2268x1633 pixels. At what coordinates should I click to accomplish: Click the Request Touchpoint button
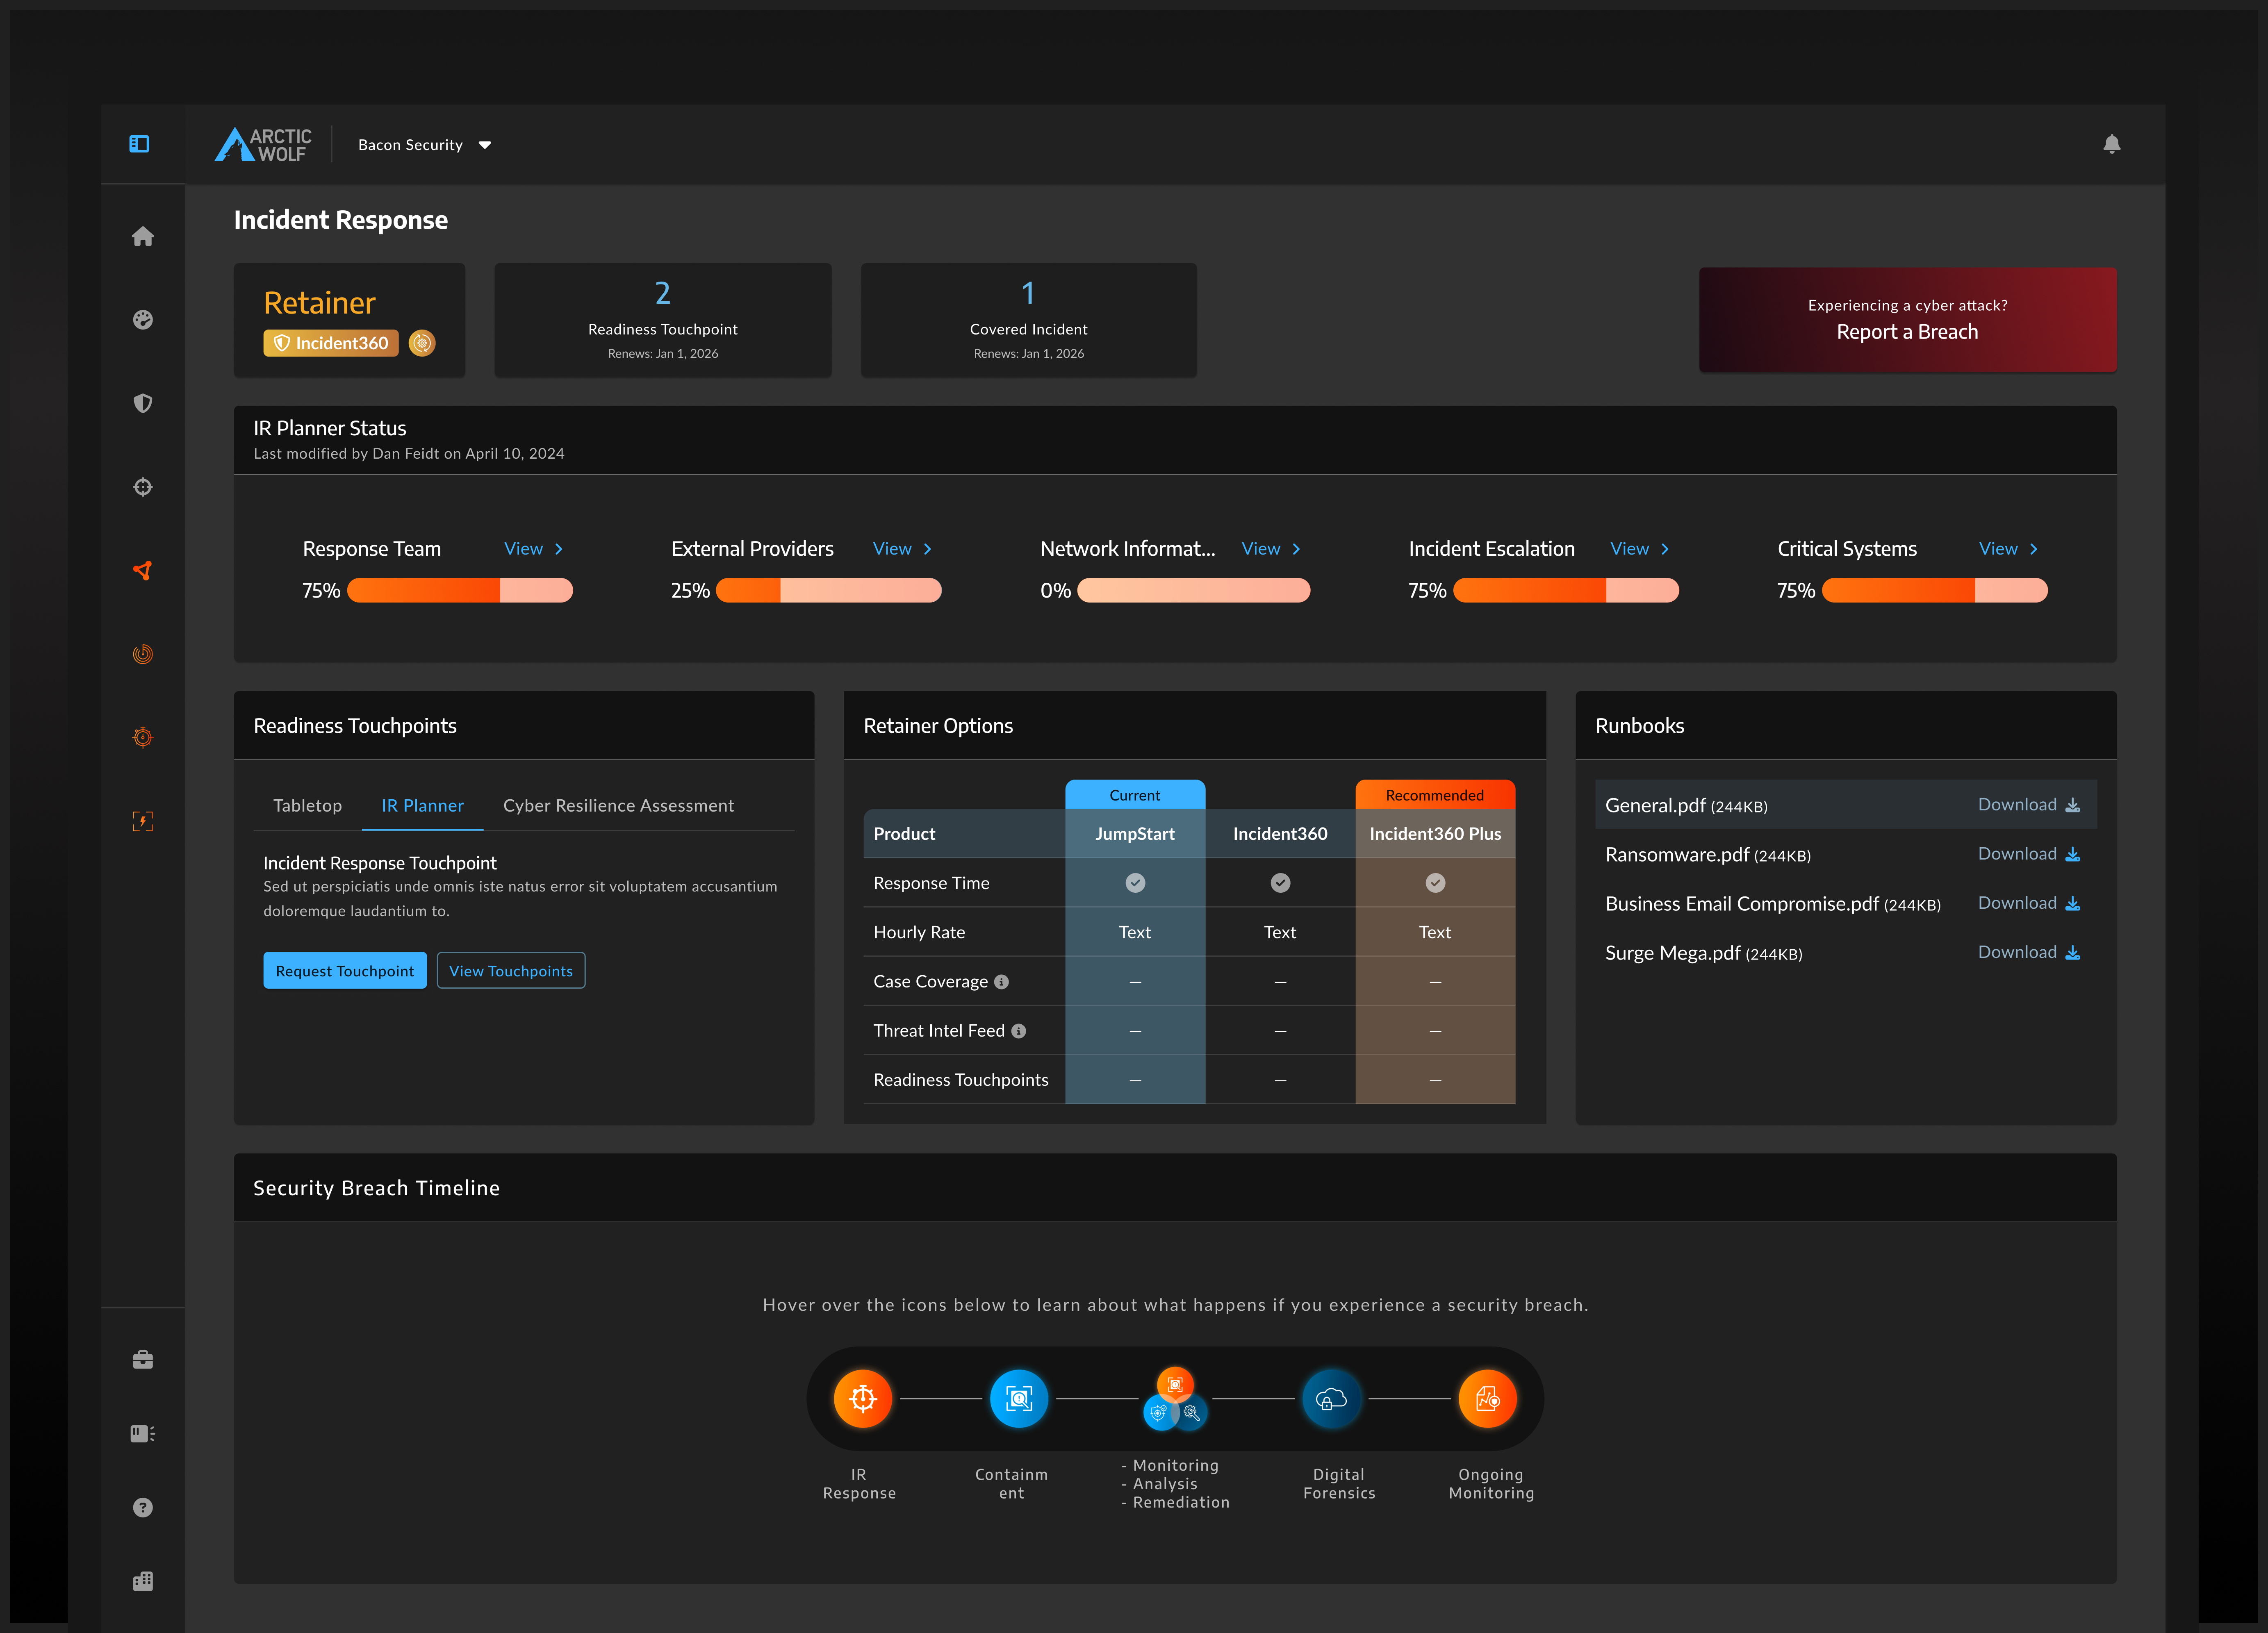click(x=345, y=971)
